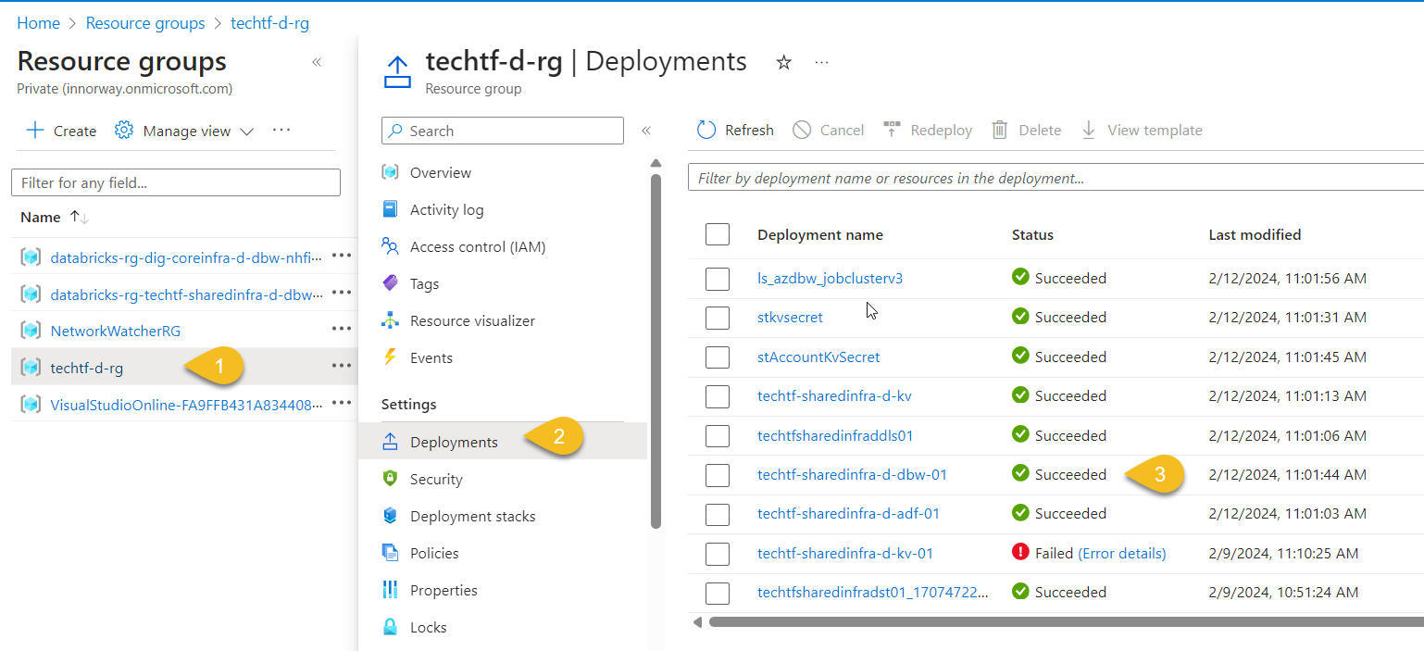
Task: Check the checkbox for ls_azdbw_jobclusterv3 deployment
Action: coord(718,278)
